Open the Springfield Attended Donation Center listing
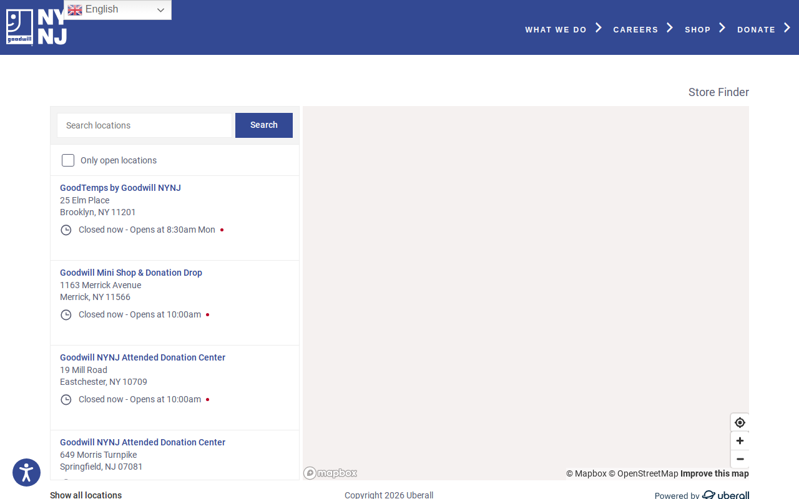Image resolution: width=799 pixels, height=499 pixels. click(142, 442)
